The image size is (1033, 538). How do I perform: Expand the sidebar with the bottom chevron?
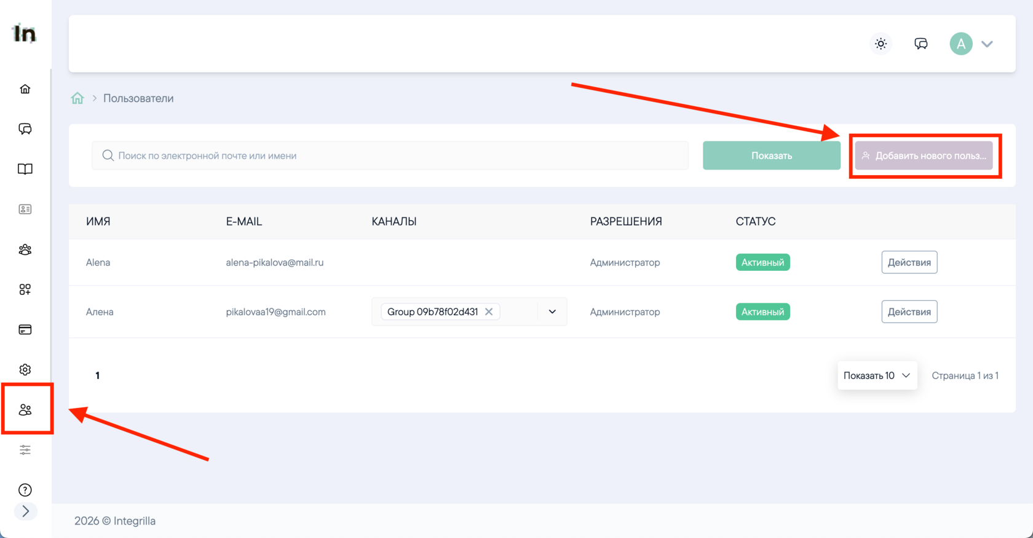(25, 511)
